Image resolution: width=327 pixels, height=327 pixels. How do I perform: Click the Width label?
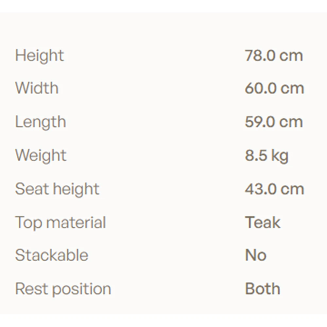coord(37,88)
